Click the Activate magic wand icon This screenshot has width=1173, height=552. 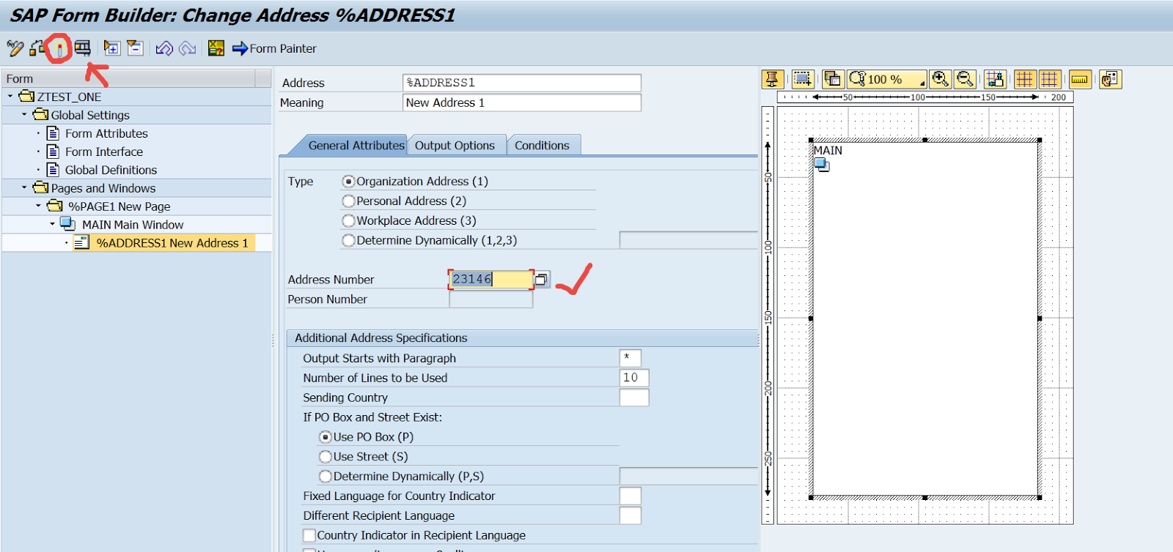click(59, 49)
